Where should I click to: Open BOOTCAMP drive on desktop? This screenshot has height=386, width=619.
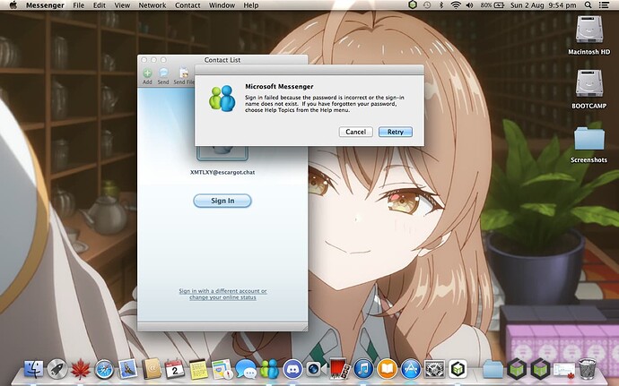point(588,89)
